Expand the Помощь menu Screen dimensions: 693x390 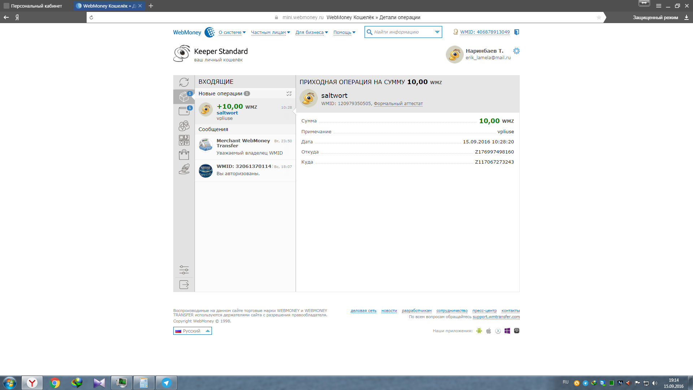click(344, 32)
